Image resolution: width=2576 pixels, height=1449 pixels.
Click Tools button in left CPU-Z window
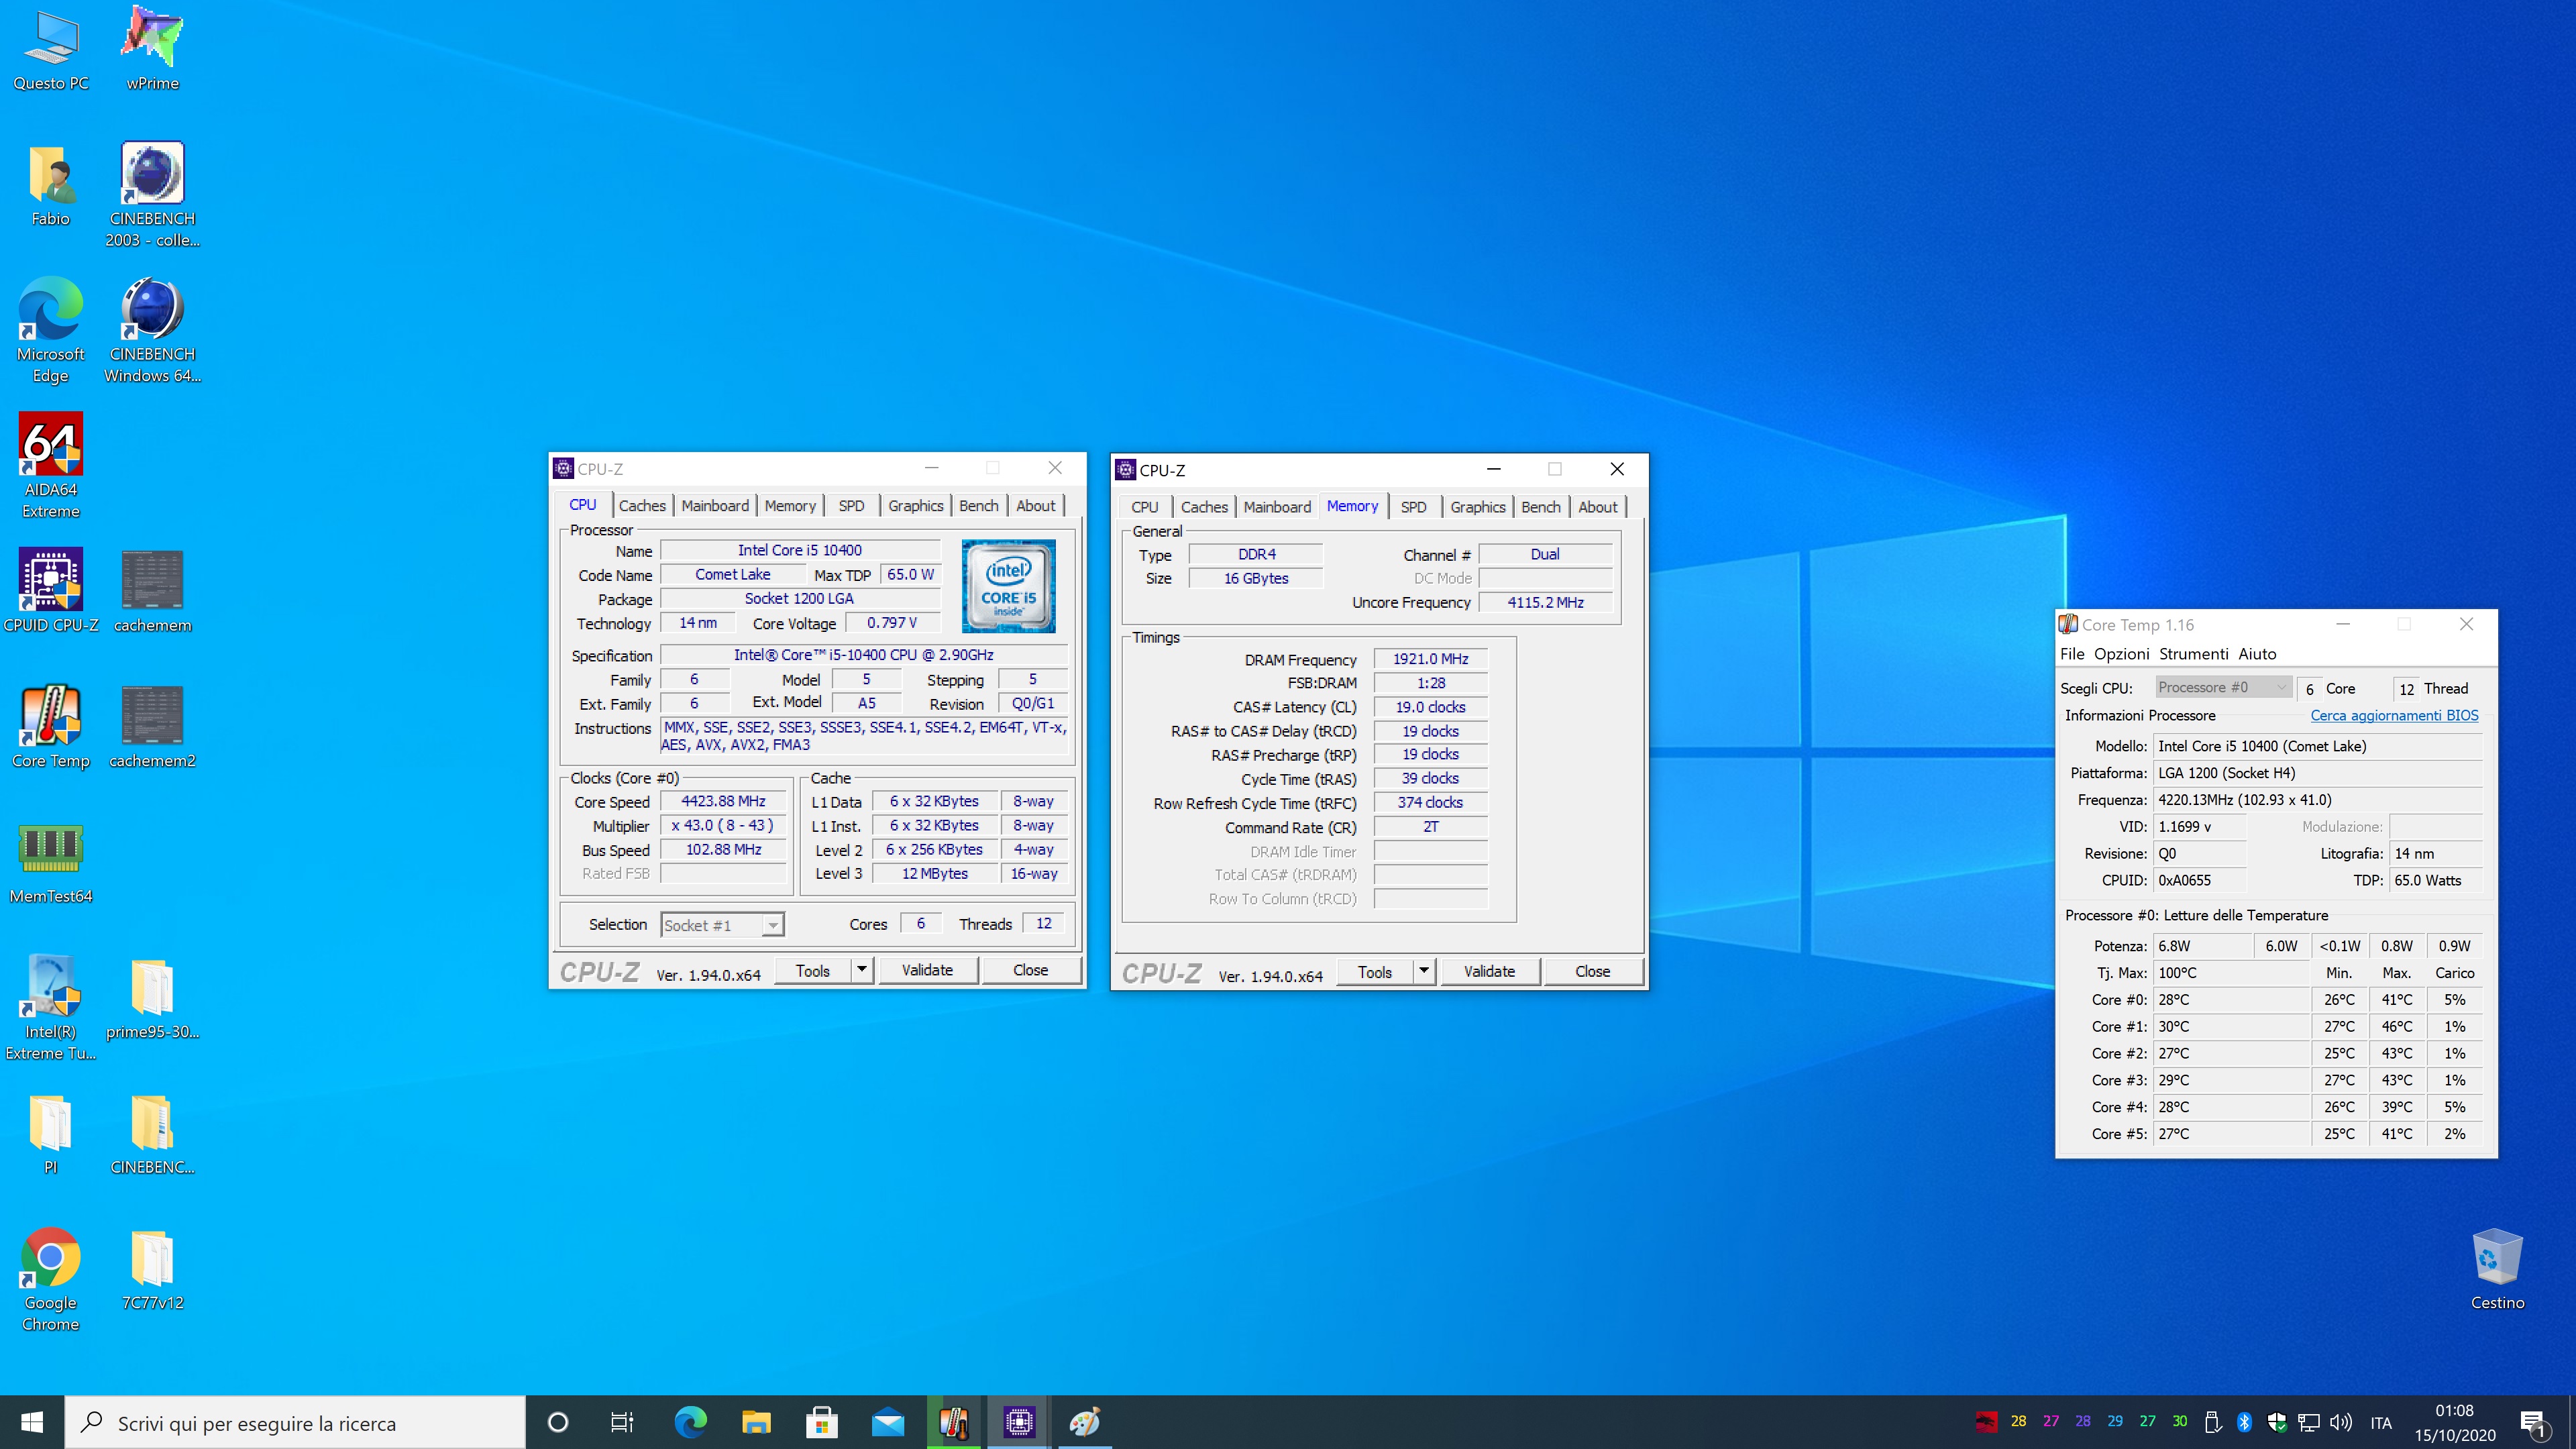[812, 970]
